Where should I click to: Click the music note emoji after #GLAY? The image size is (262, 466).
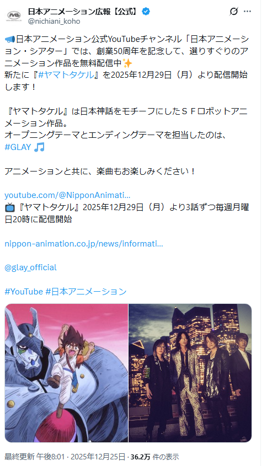point(39,147)
